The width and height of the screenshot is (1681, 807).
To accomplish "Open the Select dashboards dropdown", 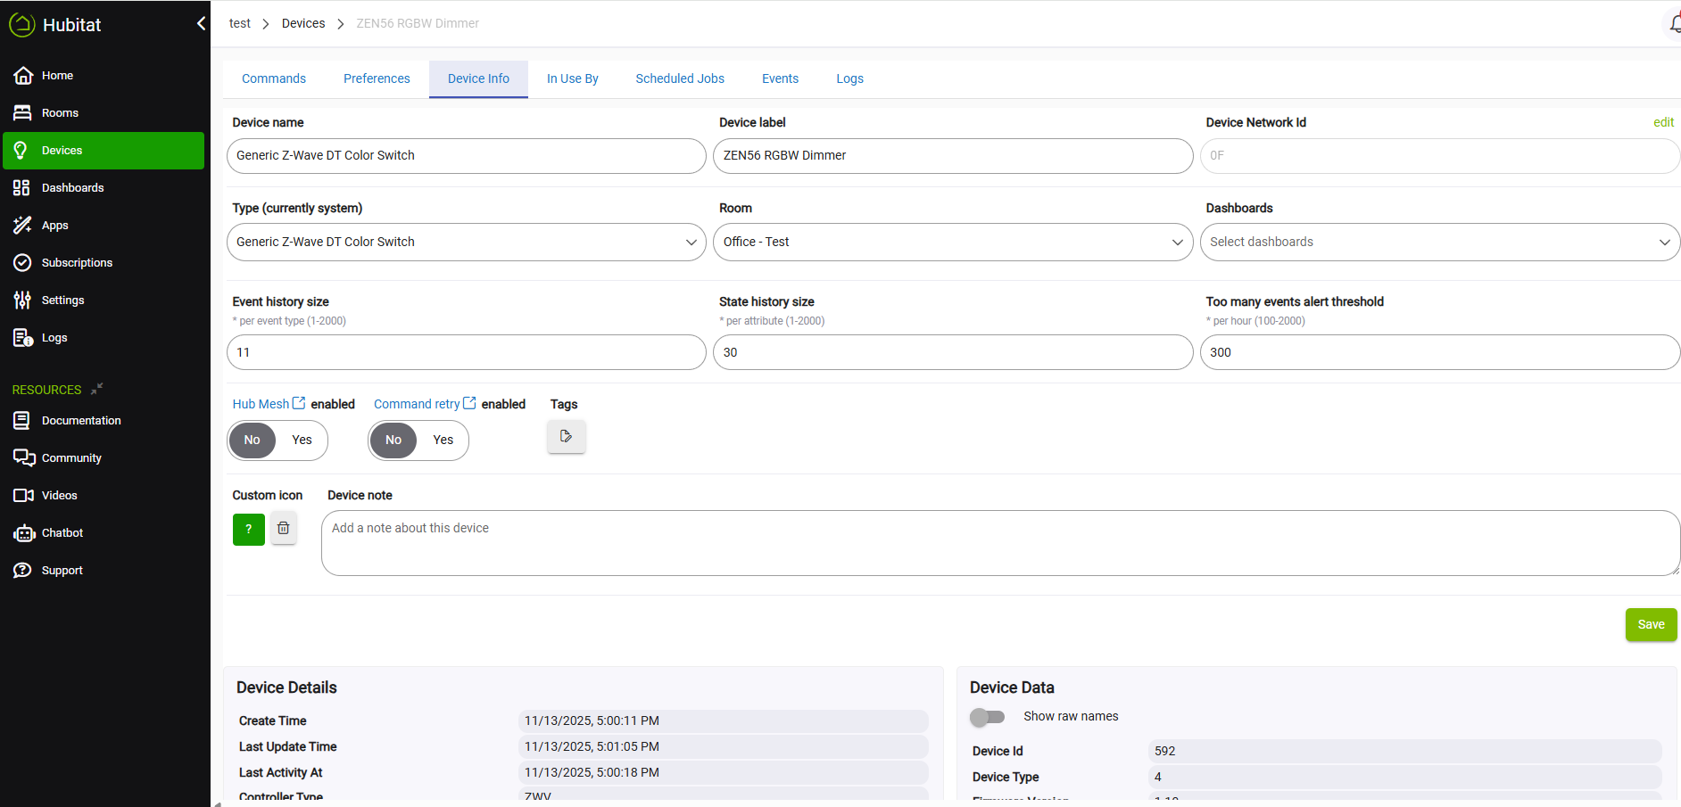I will coord(1438,243).
